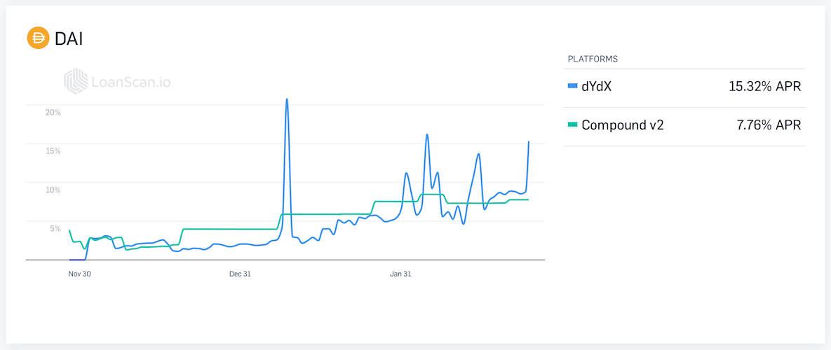Click the orange DAI coin icon

pyautogui.click(x=38, y=38)
